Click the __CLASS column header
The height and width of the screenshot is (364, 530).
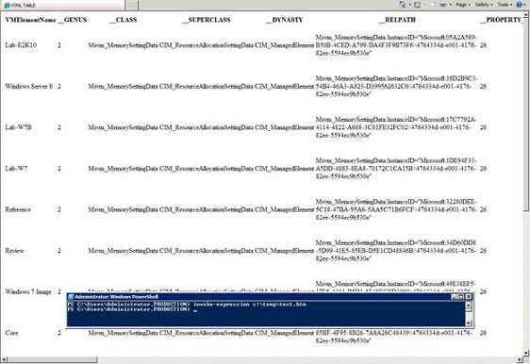124,20
